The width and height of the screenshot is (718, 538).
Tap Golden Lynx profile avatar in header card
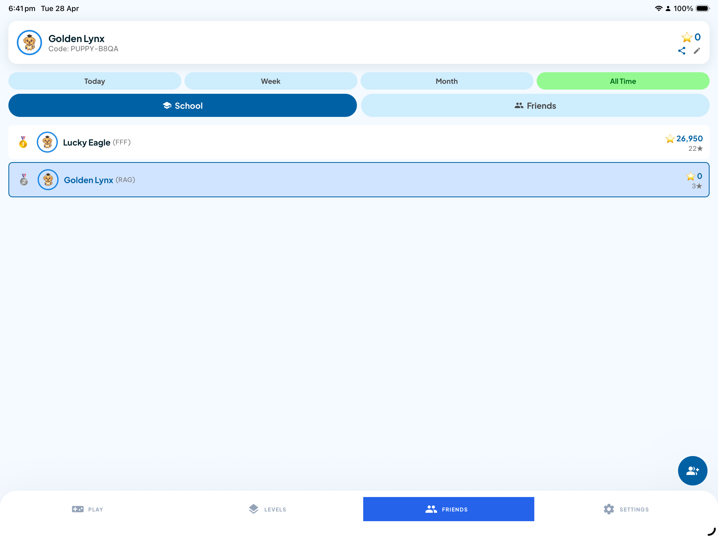tap(29, 43)
